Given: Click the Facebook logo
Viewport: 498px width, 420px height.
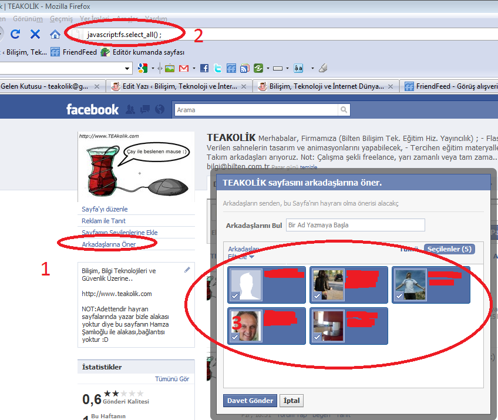Looking at the screenshot, I should coord(92,110).
